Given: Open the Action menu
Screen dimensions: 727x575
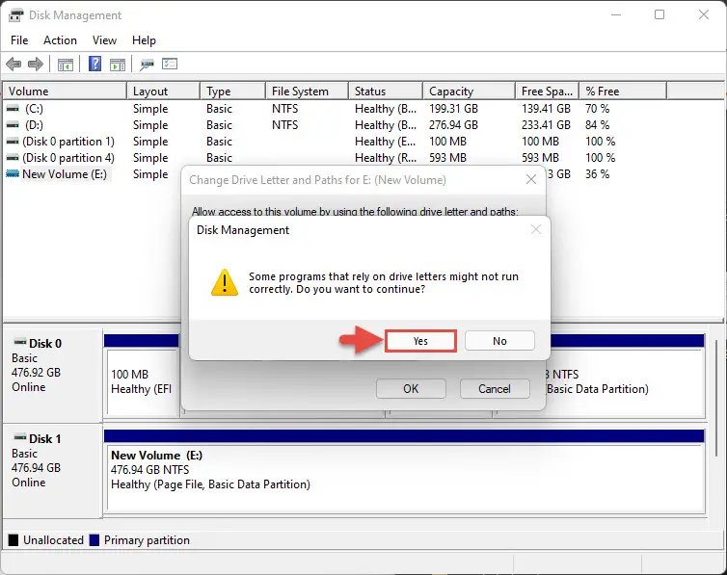Looking at the screenshot, I should (61, 40).
